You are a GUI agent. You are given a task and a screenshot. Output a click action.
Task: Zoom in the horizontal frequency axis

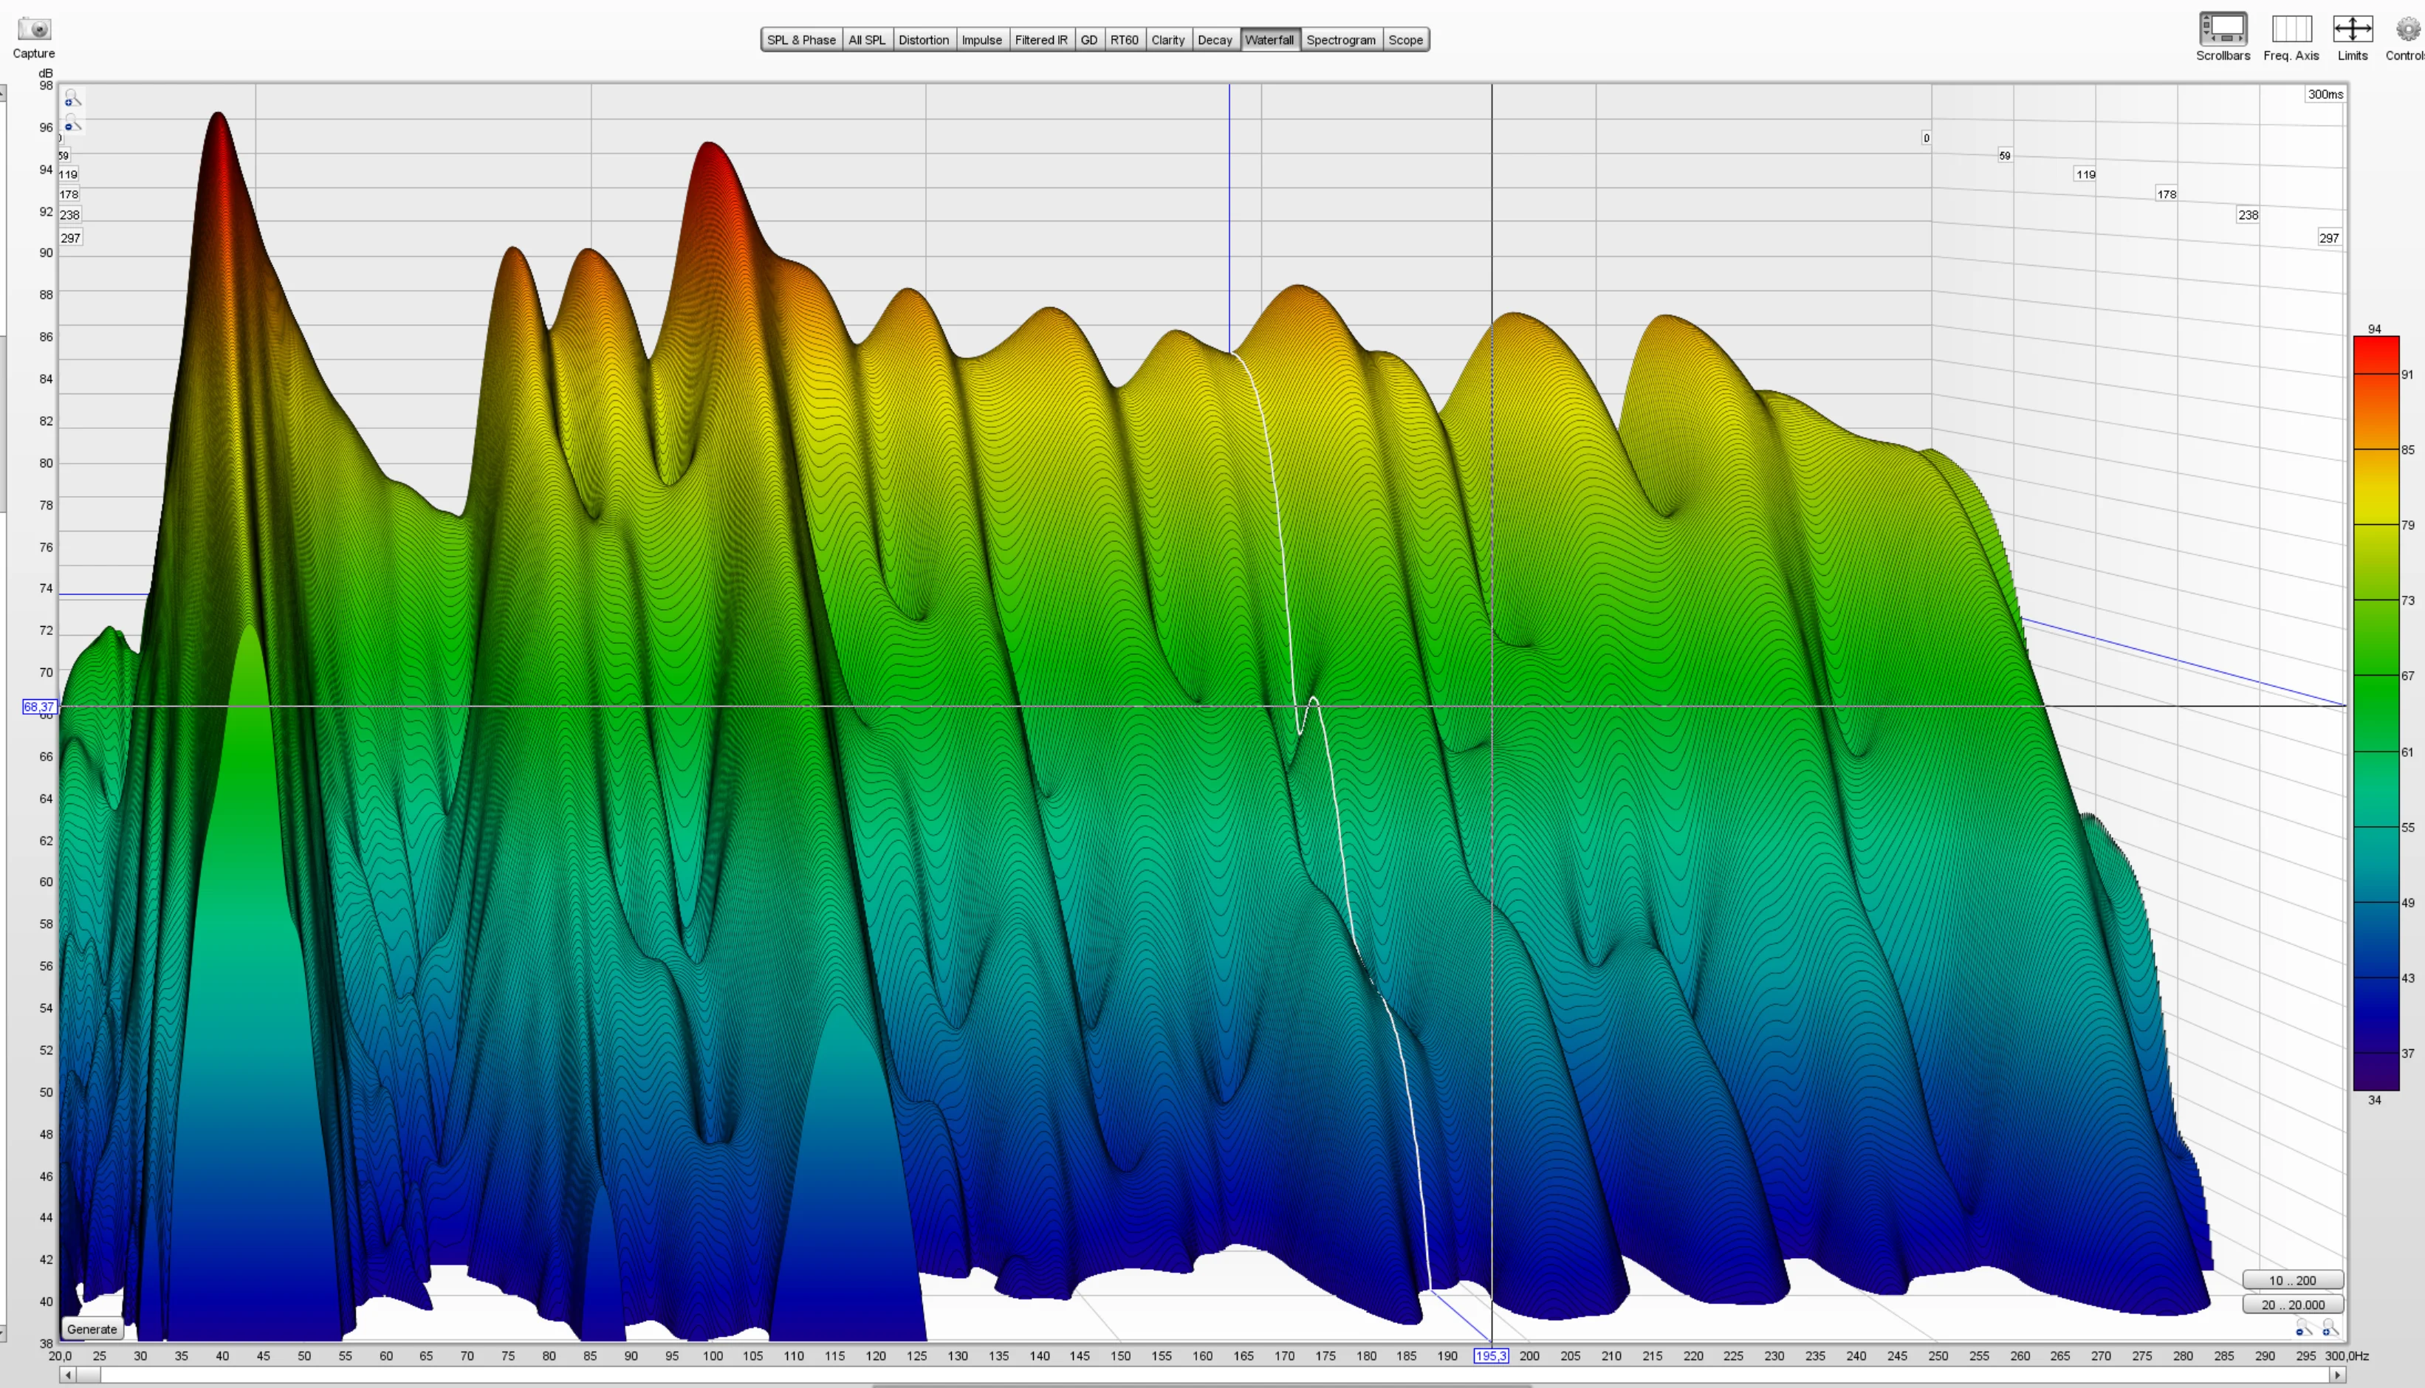point(2330,1327)
